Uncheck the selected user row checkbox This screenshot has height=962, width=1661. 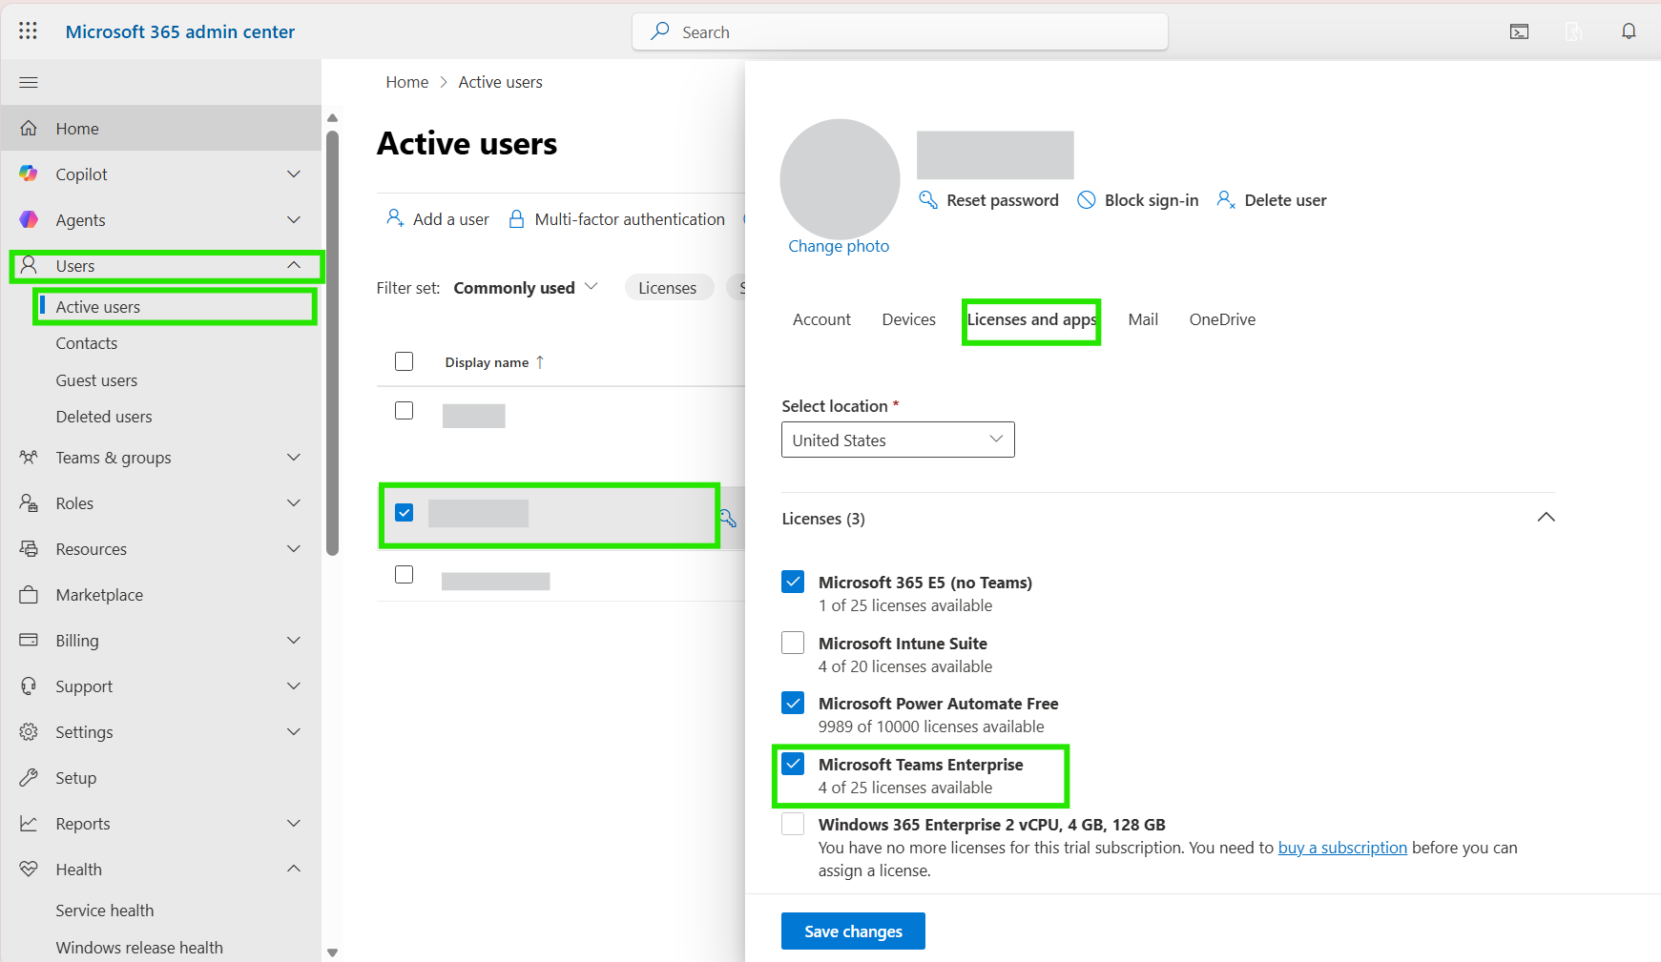pyautogui.click(x=405, y=513)
